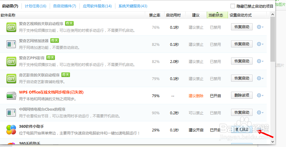Open the 应用软件服务(14) tab
The height and width of the screenshot is (147, 286).
(97, 6)
